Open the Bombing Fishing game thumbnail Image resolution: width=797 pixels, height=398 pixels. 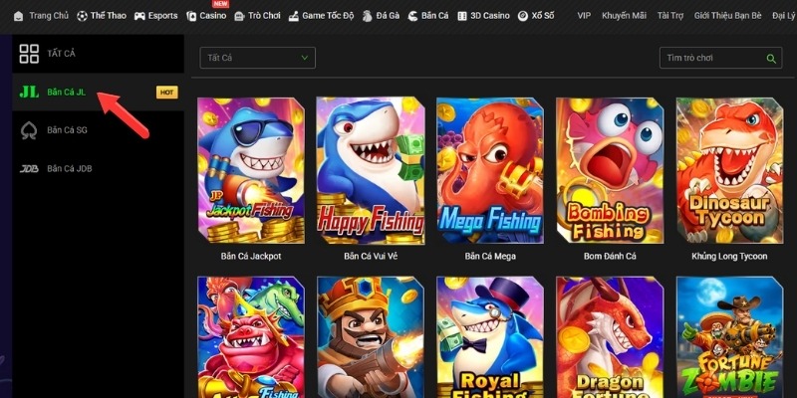[x=610, y=170]
